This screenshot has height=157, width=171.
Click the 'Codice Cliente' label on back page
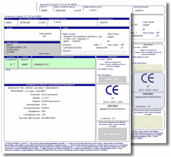click(148, 22)
